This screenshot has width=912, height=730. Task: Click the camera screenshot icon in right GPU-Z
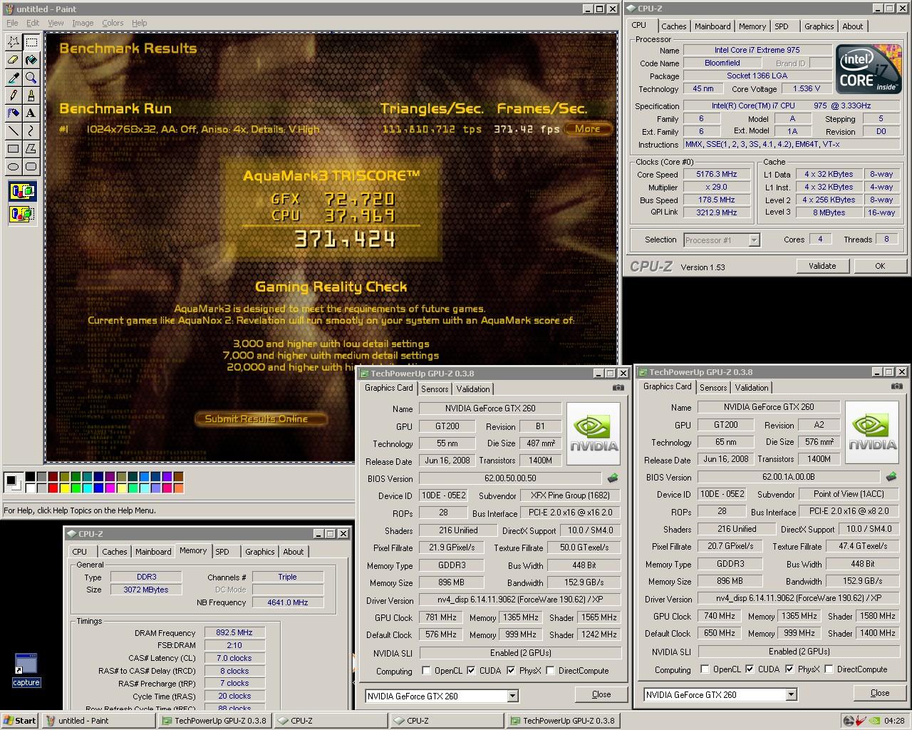point(897,386)
